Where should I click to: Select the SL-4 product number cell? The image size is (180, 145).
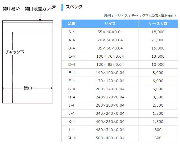click(71, 138)
